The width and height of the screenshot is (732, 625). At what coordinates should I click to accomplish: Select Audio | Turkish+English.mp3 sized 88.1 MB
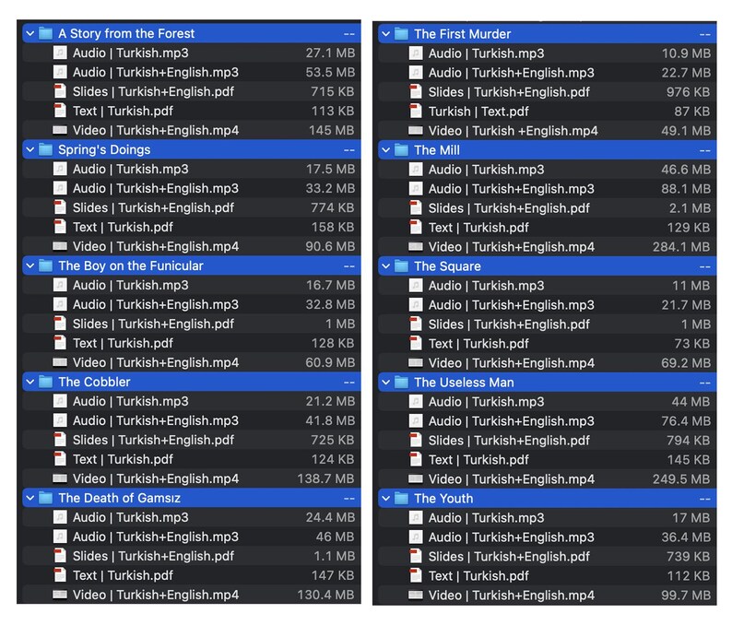tap(511, 189)
